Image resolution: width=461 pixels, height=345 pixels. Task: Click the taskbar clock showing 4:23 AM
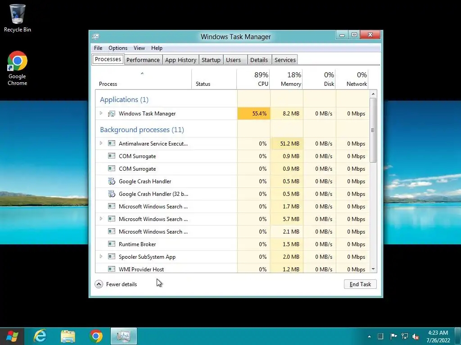coord(438,336)
